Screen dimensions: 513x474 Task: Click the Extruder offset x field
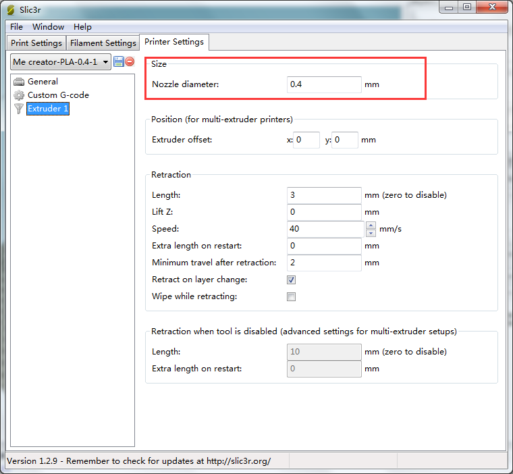[306, 140]
